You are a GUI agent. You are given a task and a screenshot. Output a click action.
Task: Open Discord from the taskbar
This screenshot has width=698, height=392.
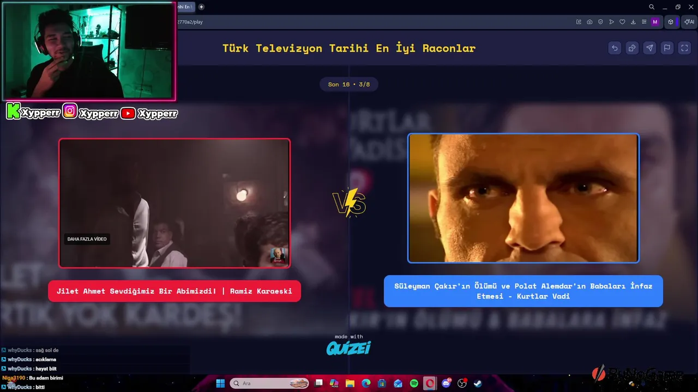coord(446,383)
